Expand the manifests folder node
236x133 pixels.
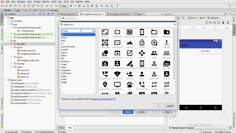[8, 21]
